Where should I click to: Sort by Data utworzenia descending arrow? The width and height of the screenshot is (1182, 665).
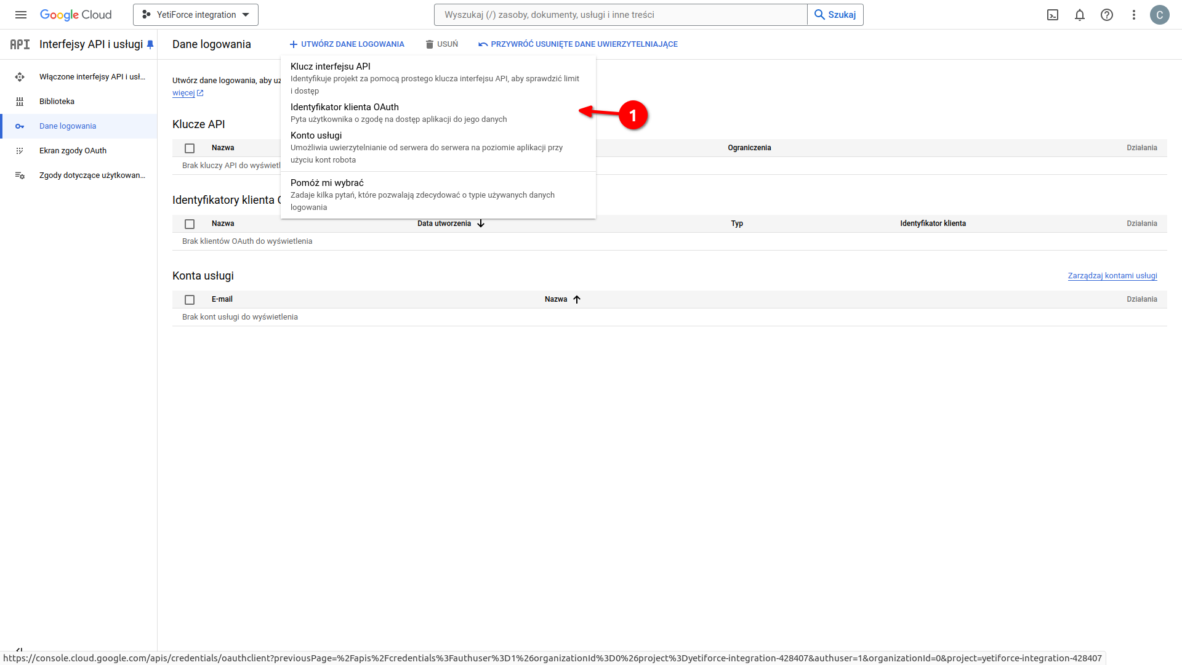[x=481, y=224]
